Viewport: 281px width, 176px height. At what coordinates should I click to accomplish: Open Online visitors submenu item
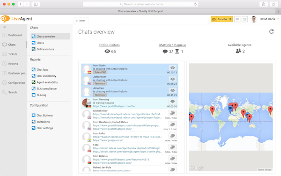43,49
